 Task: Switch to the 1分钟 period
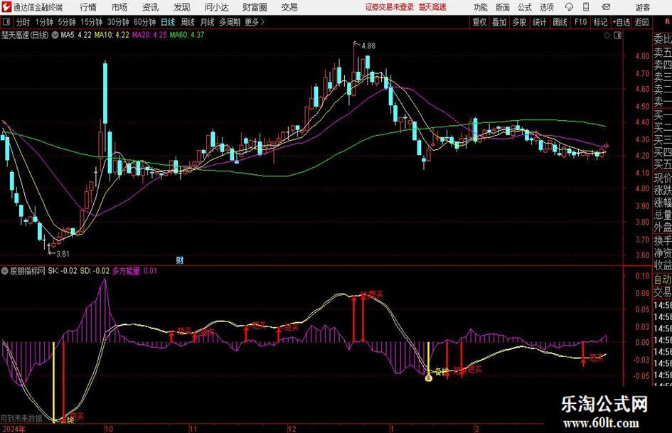coord(43,22)
